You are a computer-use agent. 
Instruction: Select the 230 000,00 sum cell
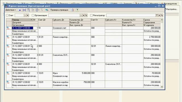point(152,82)
